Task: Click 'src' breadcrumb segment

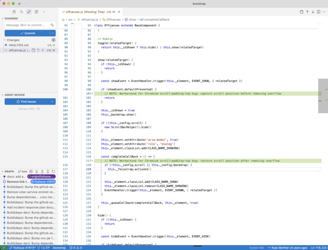Action: (x=70, y=20)
